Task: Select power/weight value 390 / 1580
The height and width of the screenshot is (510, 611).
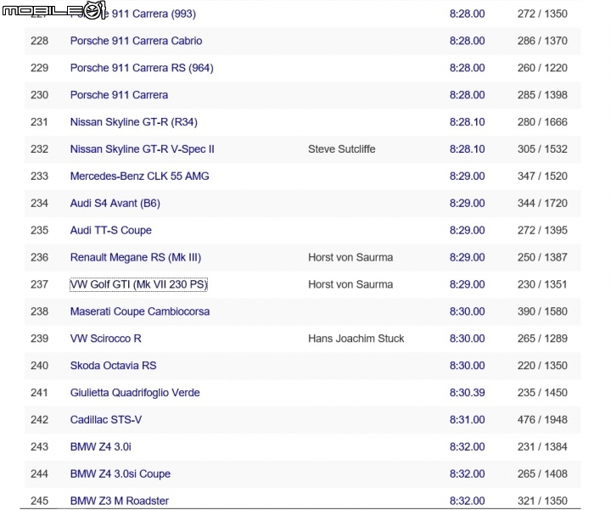Action: click(542, 311)
